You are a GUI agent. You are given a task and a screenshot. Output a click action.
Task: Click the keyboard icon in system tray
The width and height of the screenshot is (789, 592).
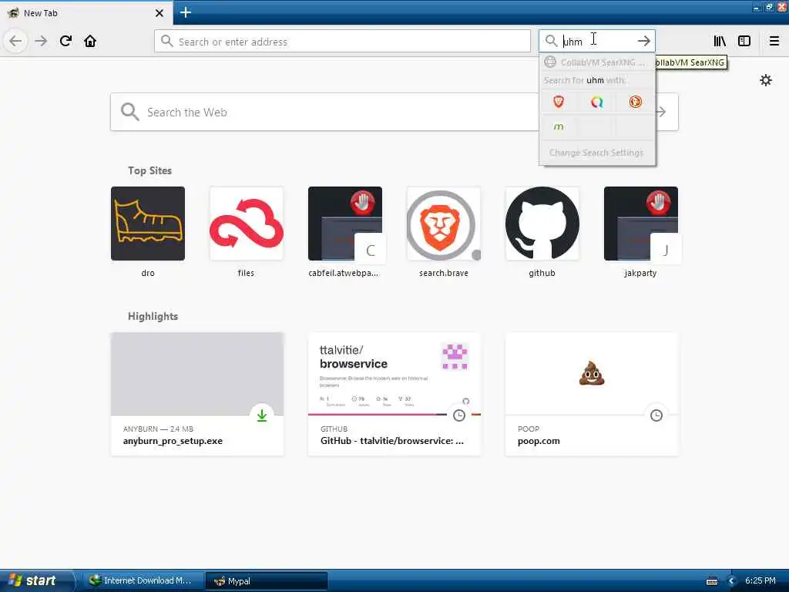click(712, 581)
